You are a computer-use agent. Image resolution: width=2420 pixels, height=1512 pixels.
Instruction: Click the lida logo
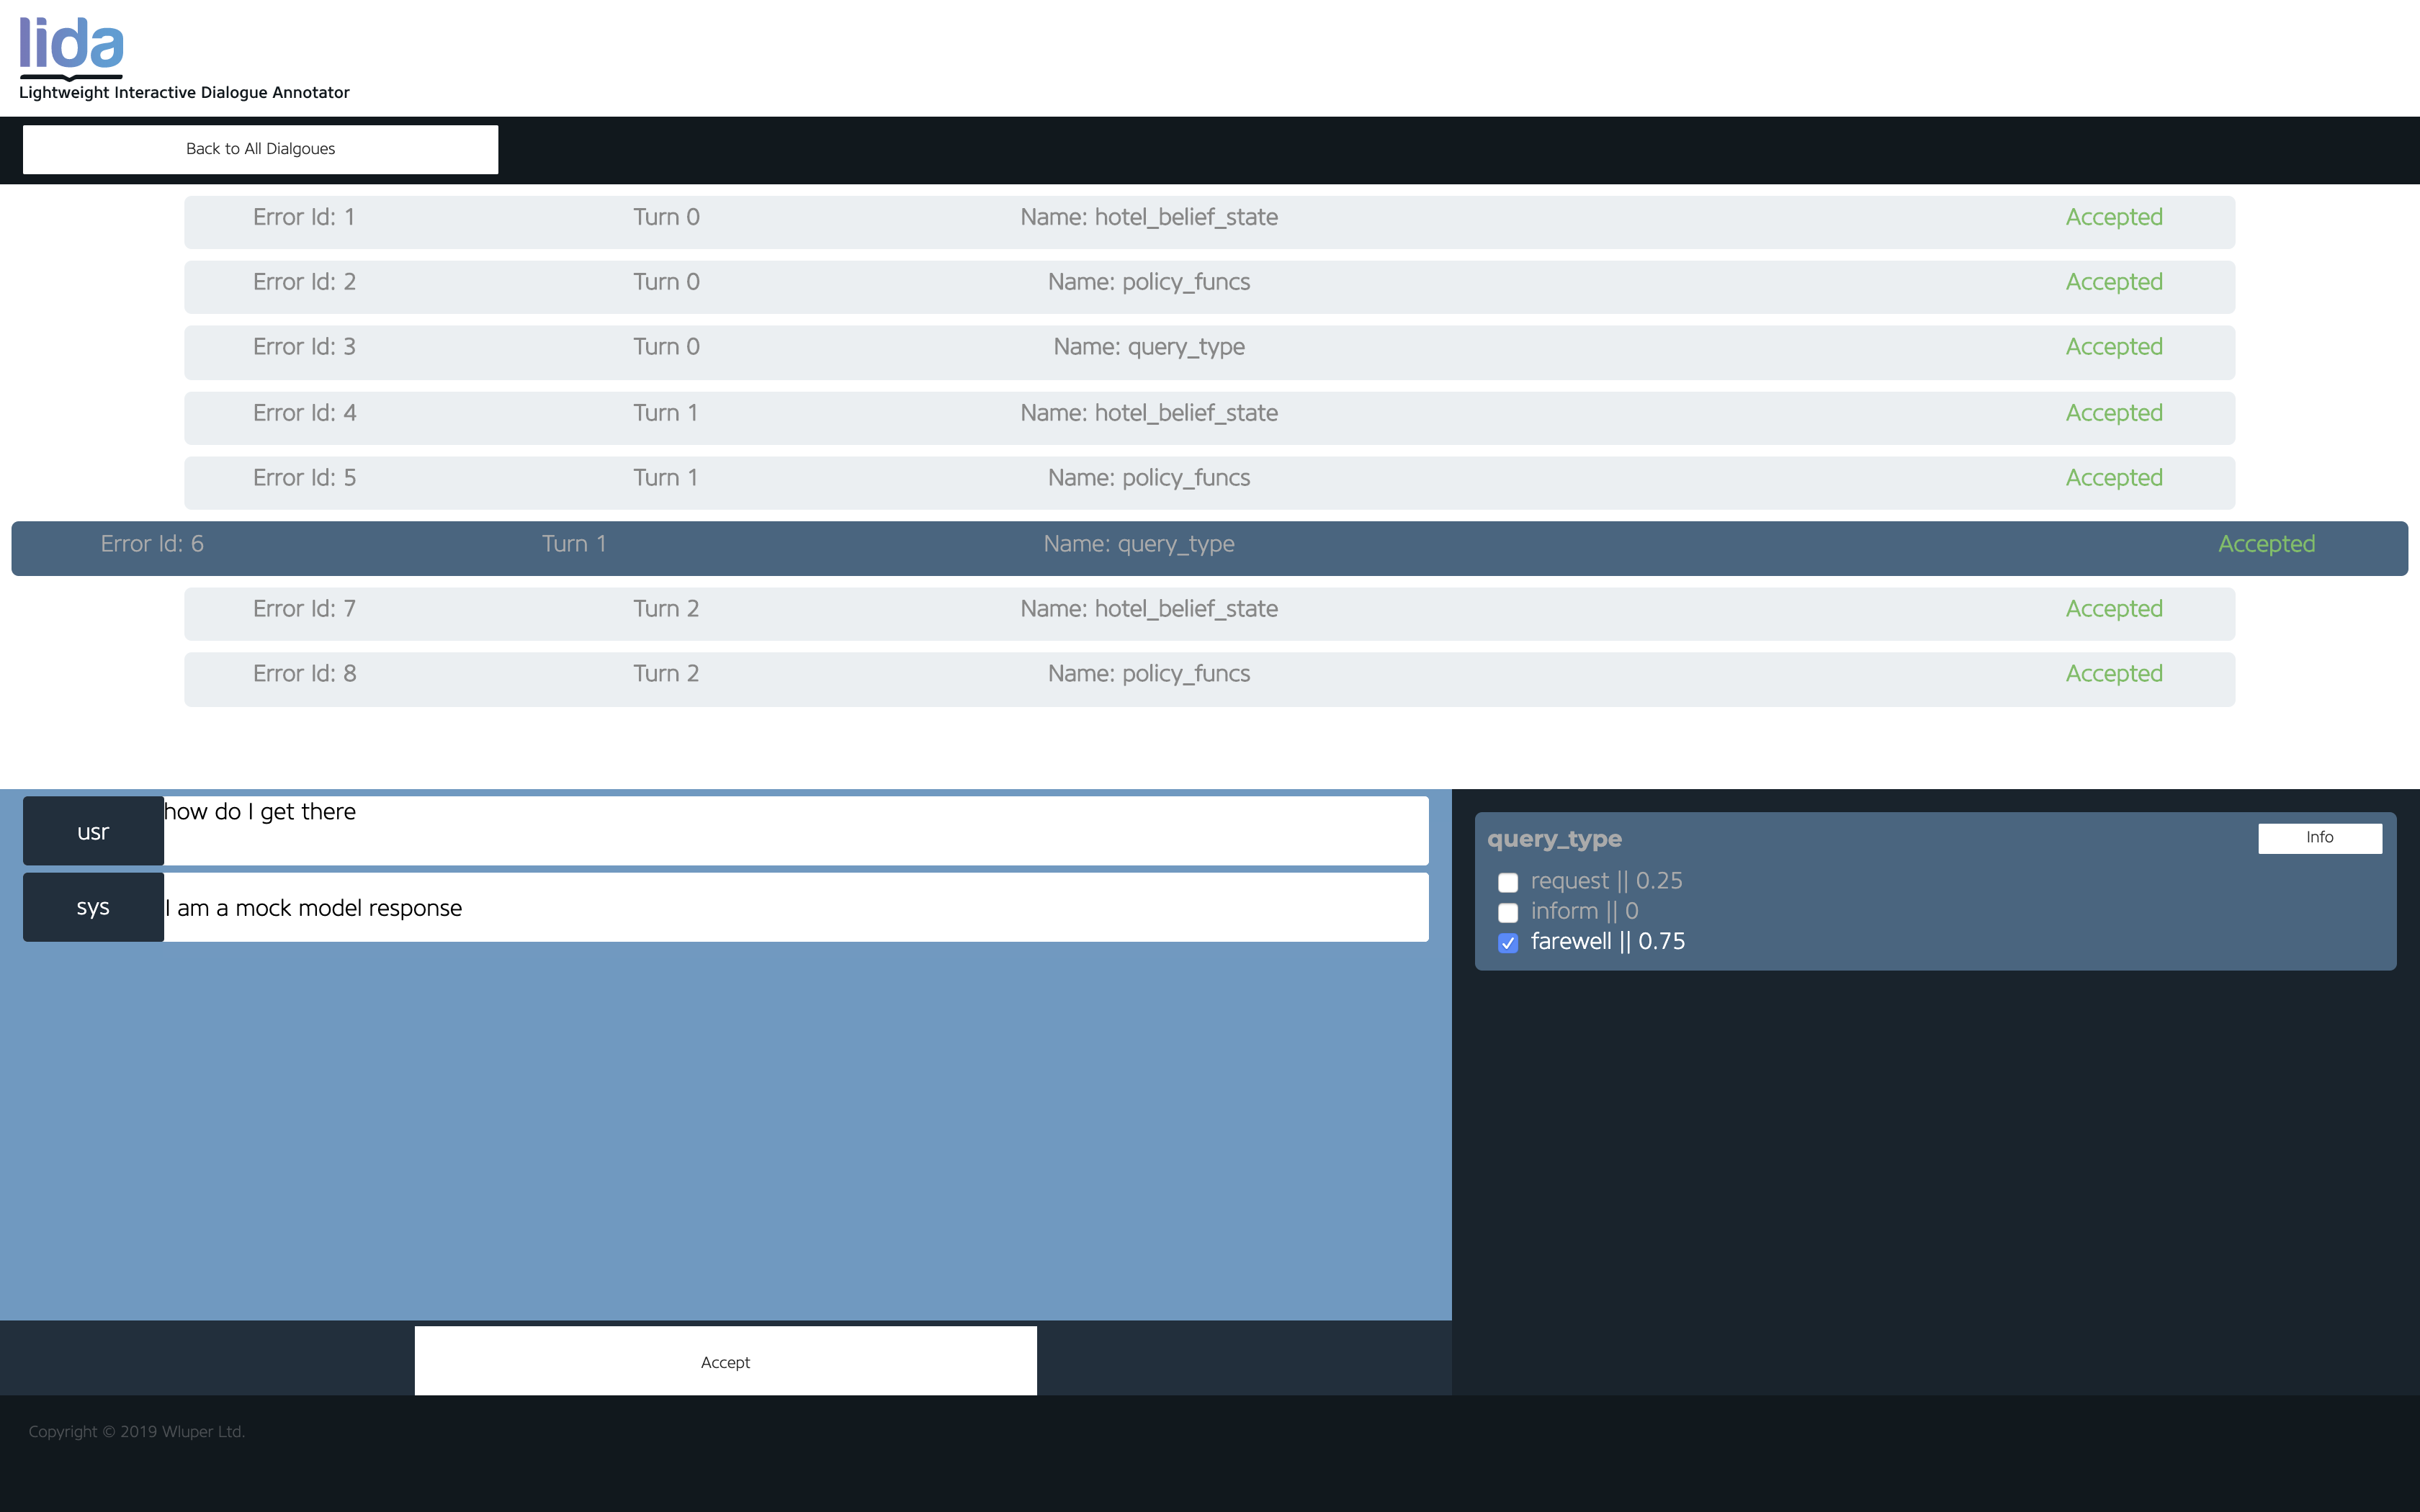click(x=72, y=47)
